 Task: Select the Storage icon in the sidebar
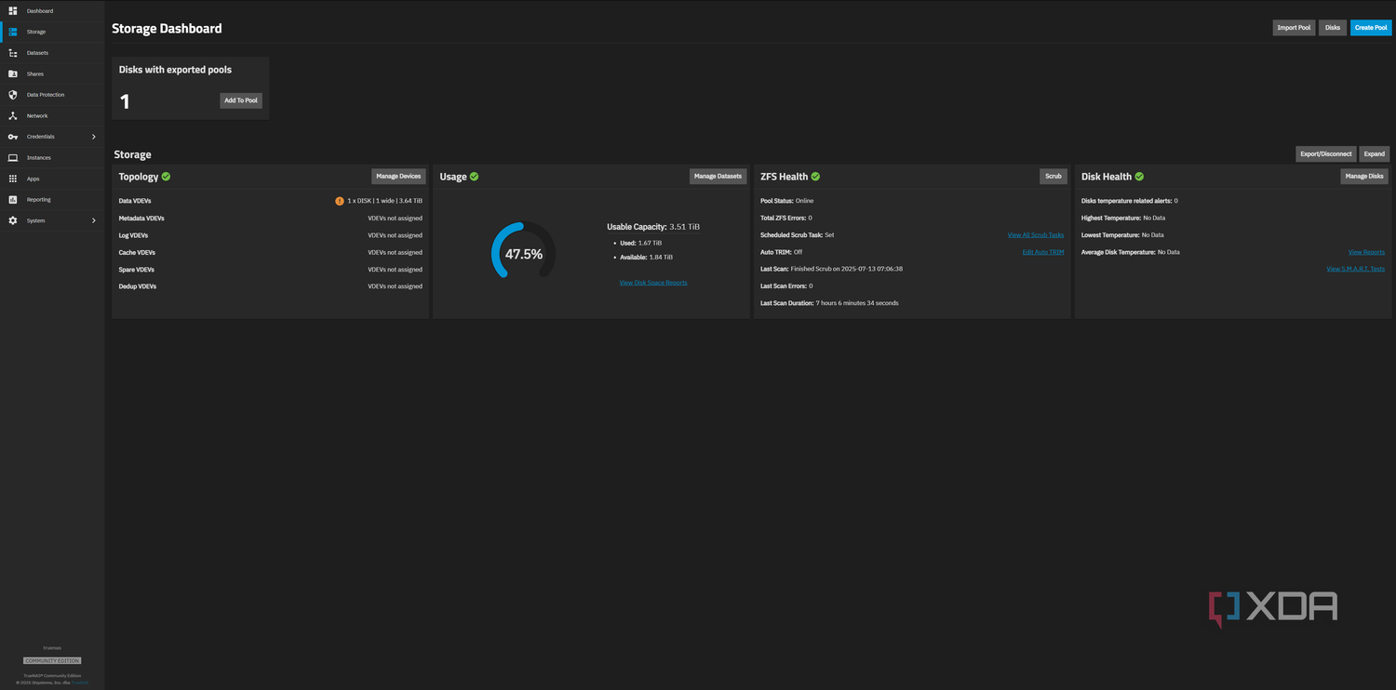pyautogui.click(x=13, y=32)
